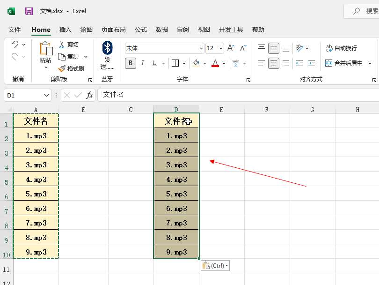Open the font name dropdown

pos(201,48)
